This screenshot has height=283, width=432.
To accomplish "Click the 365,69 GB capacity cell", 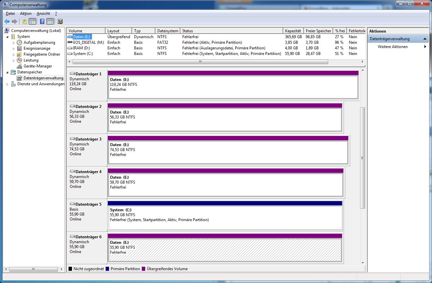I will pyautogui.click(x=293, y=37).
